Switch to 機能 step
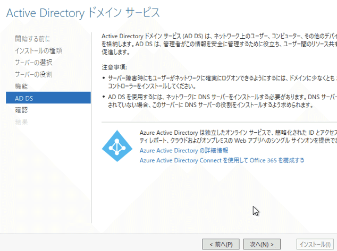The image size is (337, 251). click(21, 86)
